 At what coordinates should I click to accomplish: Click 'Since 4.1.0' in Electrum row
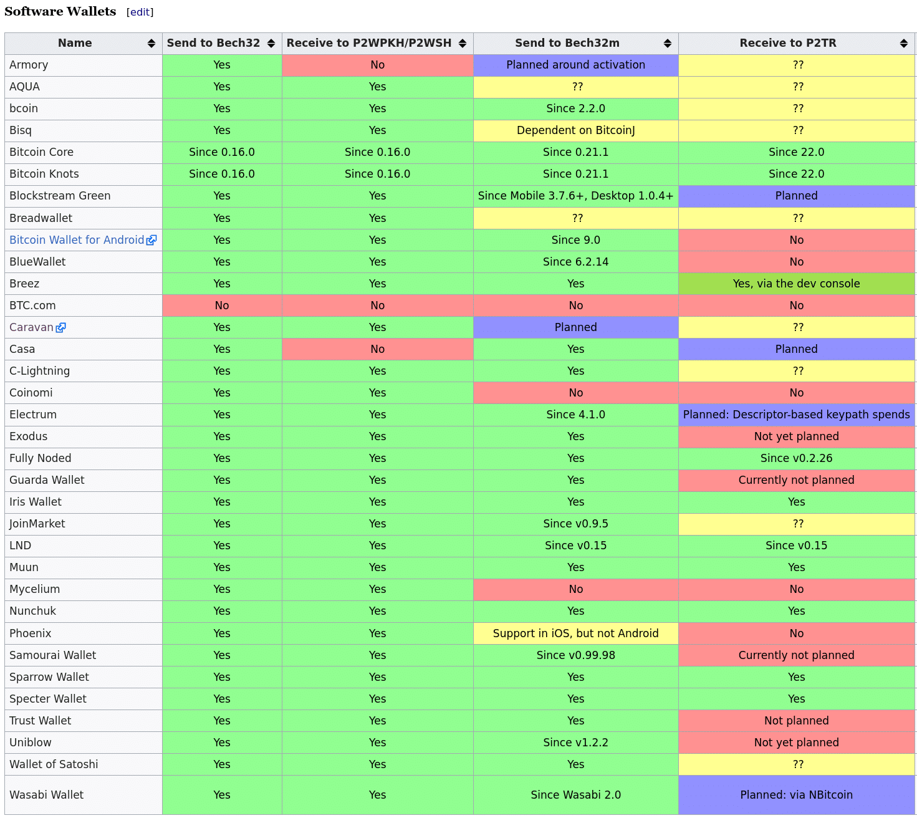[576, 415]
